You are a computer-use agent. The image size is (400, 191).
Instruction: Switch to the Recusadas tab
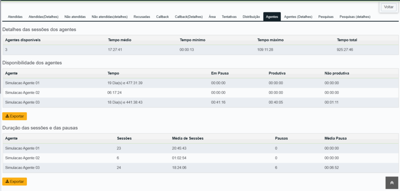[142, 17]
